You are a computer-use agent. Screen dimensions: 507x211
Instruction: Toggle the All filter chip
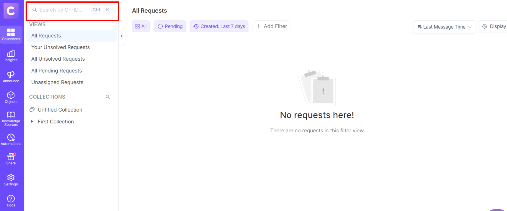[141, 26]
